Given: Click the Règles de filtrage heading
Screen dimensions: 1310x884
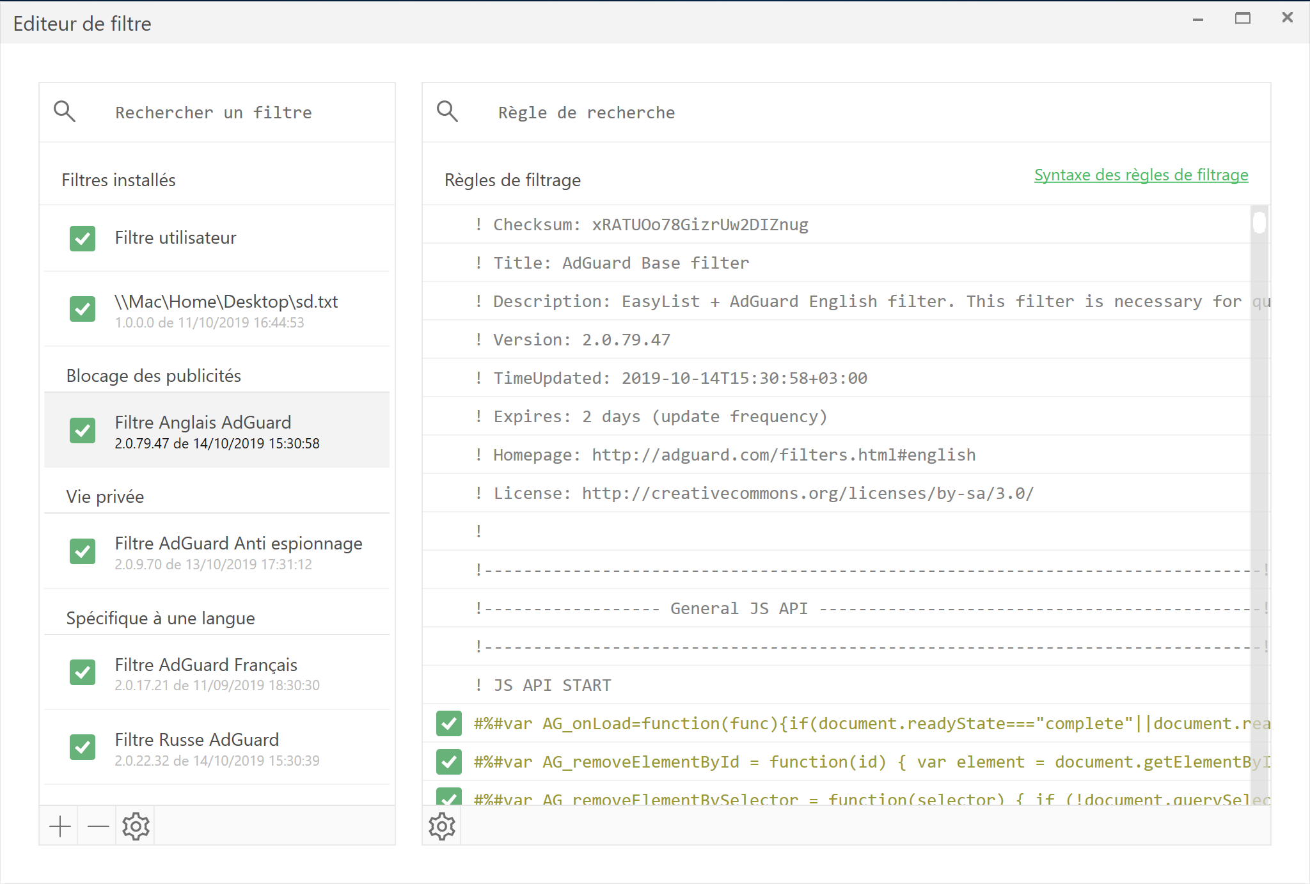Looking at the screenshot, I should (512, 180).
